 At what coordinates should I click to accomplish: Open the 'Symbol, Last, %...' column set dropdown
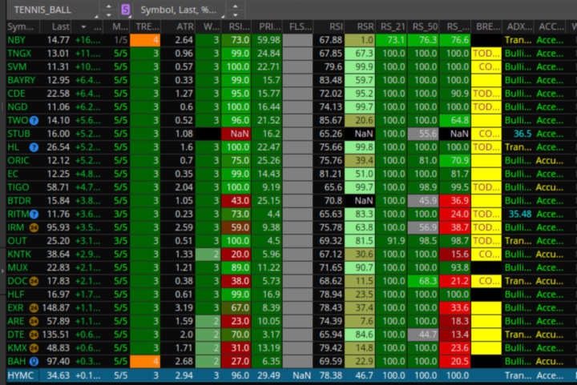(x=180, y=10)
